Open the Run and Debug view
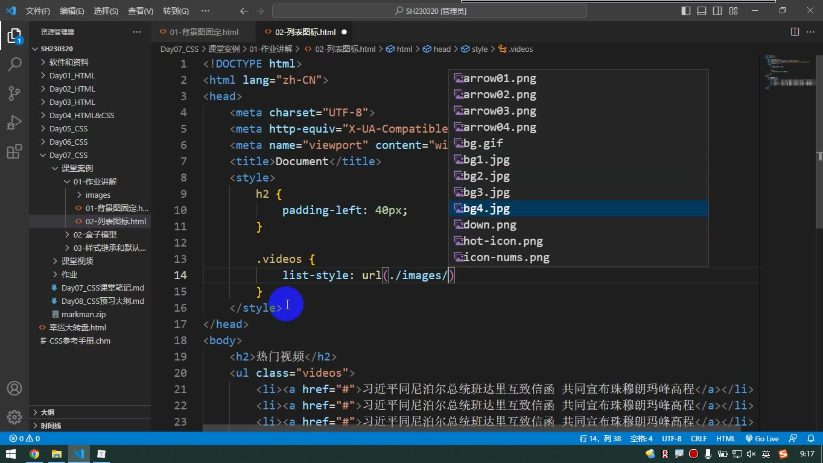The height and width of the screenshot is (463, 823). pos(14,122)
